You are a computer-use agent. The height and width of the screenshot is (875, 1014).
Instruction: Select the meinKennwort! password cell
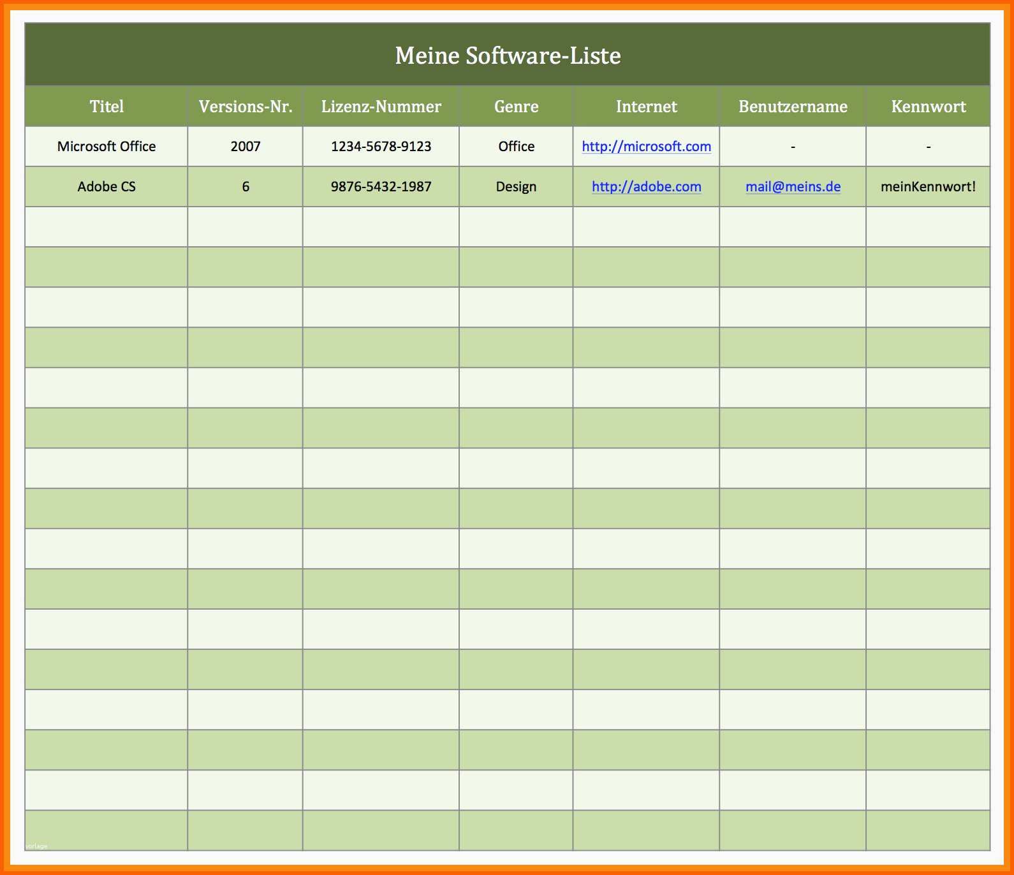point(928,187)
